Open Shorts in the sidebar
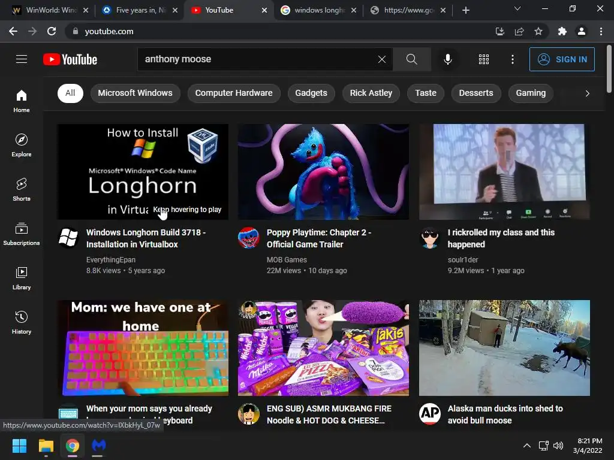The image size is (614, 460). pyautogui.click(x=22, y=190)
